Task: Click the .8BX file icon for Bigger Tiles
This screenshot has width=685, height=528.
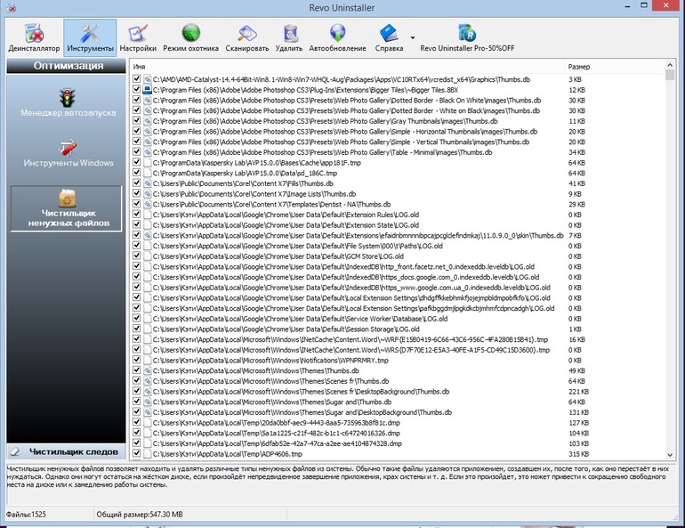Action: point(147,90)
